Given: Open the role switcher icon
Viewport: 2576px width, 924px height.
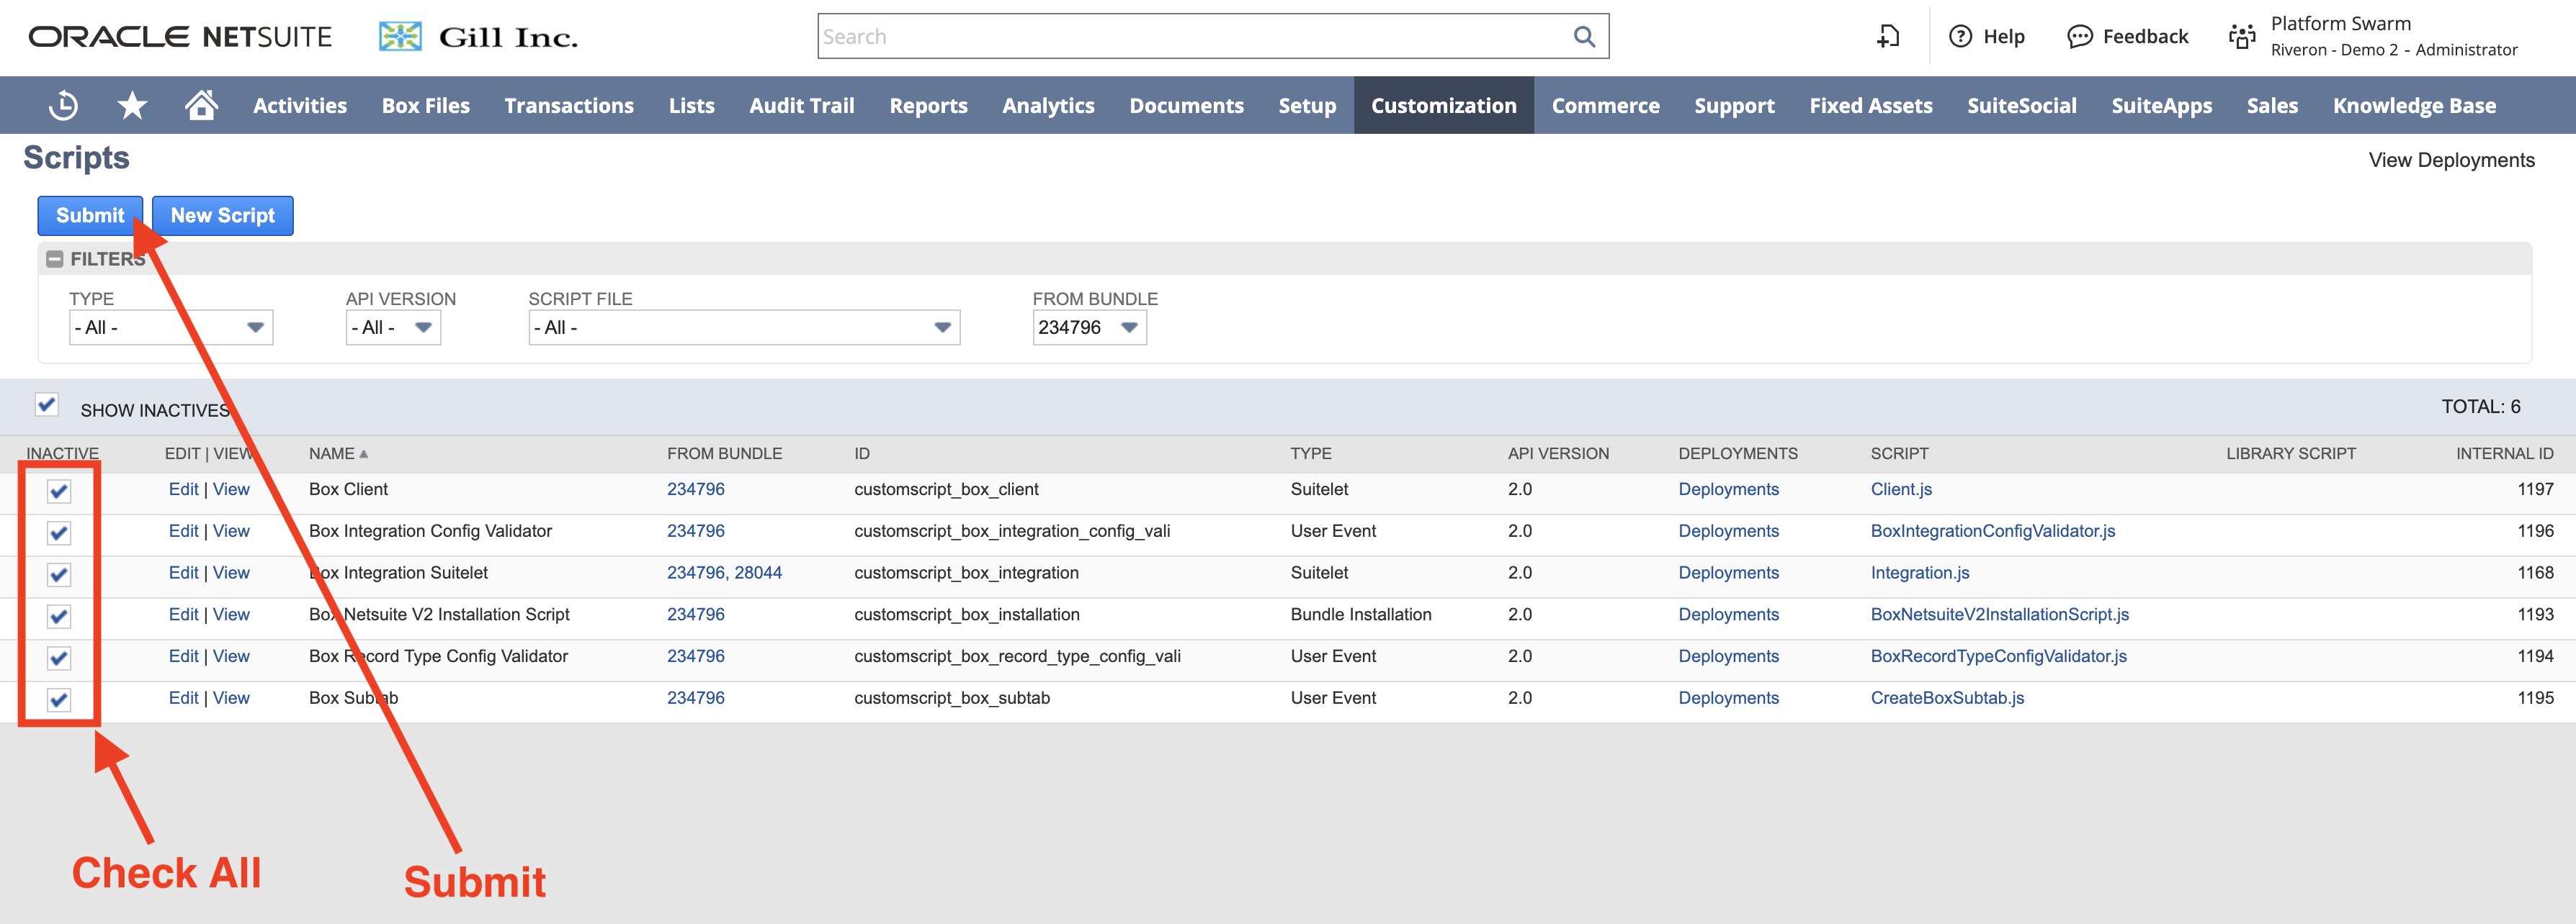Looking at the screenshot, I should [x=2242, y=37].
